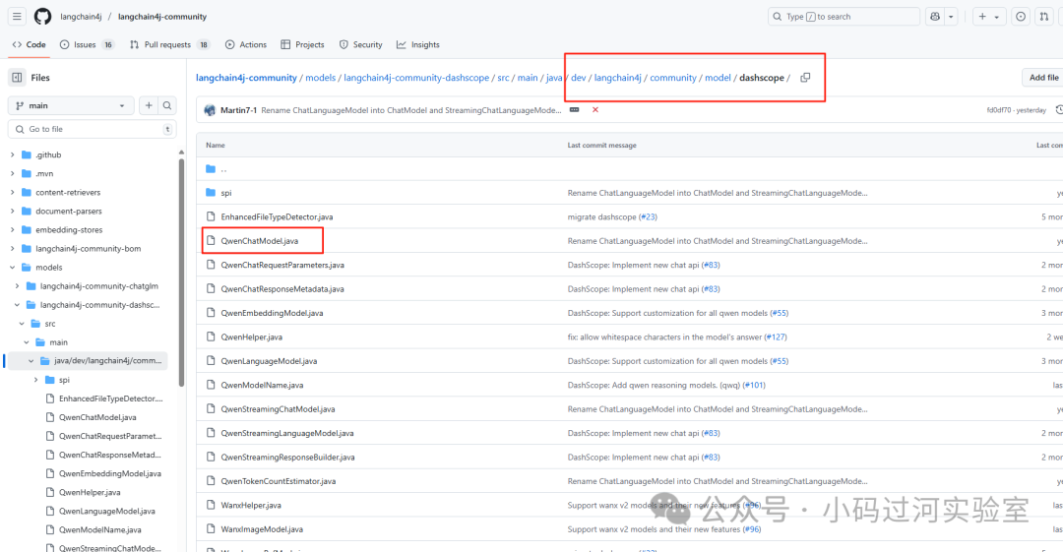Click folder icon of spi row
The height and width of the screenshot is (552, 1063).
pos(211,193)
